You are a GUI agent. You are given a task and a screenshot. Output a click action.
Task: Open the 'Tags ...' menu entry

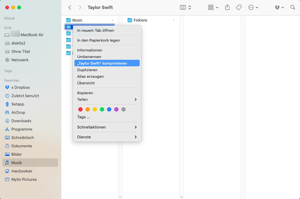click(107, 117)
